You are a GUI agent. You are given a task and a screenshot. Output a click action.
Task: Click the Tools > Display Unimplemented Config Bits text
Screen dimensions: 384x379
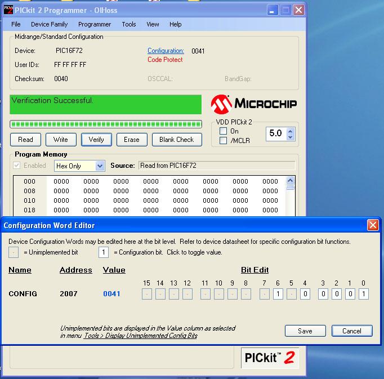coord(141,336)
